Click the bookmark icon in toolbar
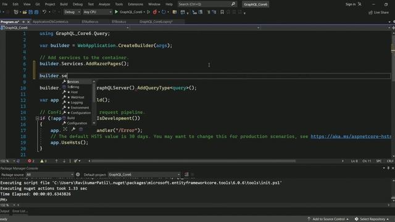The height and width of the screenshot is (222, 395). coord(222,12)
